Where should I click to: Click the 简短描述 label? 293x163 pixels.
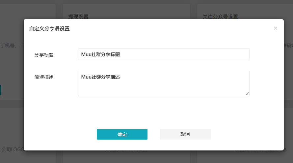click(x=44, y=77)
